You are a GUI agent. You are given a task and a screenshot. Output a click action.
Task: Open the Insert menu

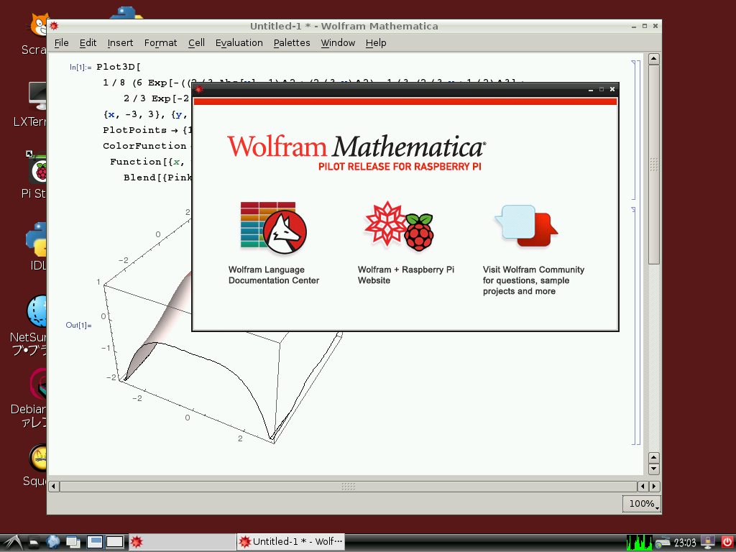click(120, 42)
